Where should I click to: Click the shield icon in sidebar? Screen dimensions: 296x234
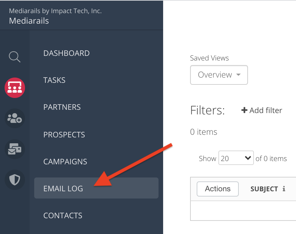tap(14, 180)
